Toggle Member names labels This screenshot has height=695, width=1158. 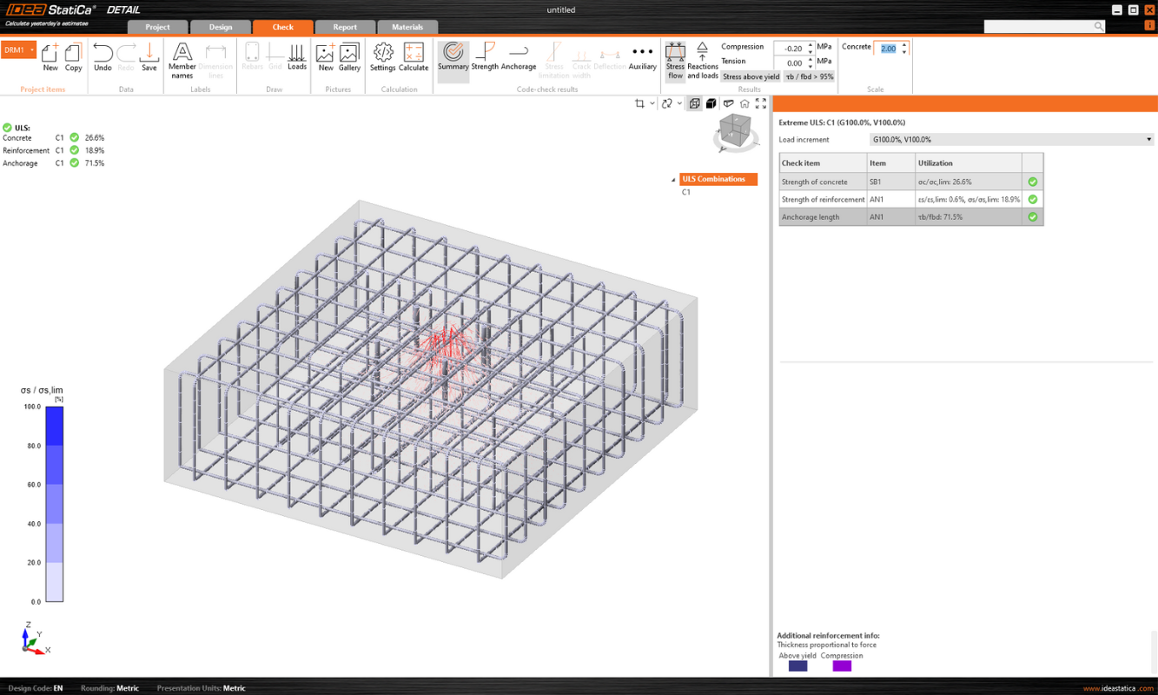(182, 60)
